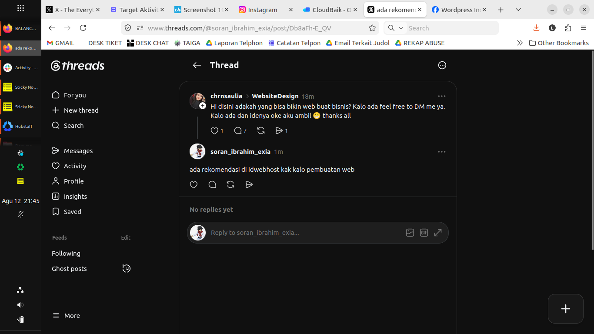Attach media using image icon in reply box
This screenshot has height=334, width=594.
click(x=410, y=233)
